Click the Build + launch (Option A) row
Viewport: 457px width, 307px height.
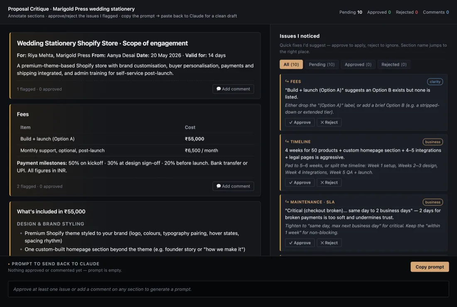135,139
